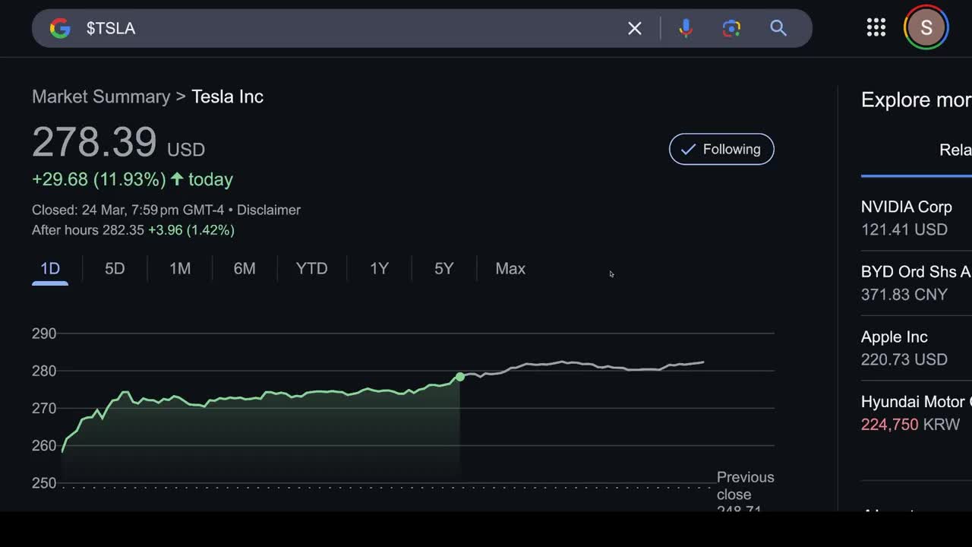Open Apple Inc related stock
Screen dimensions: 972x547
916,348
